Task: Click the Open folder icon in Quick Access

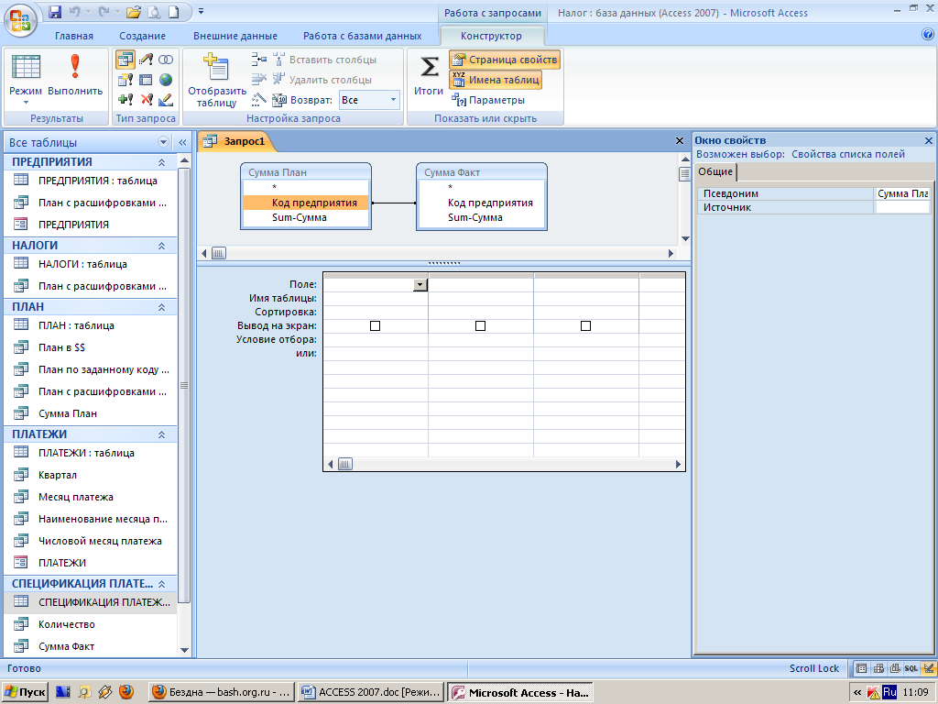Action: point(134,12)
